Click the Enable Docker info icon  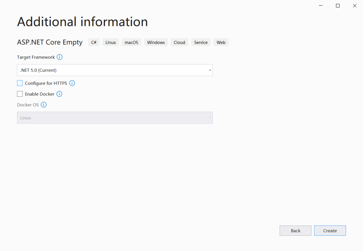(59, 94)
